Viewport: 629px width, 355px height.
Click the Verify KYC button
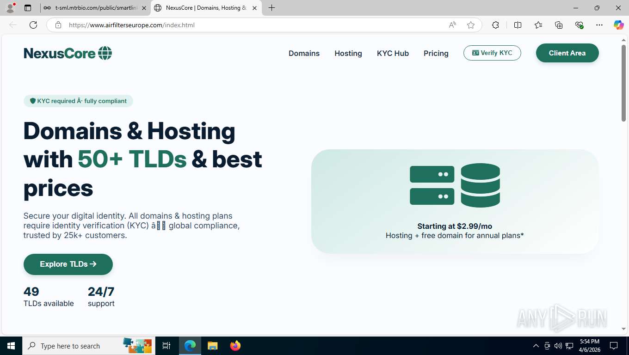[492, 53]
